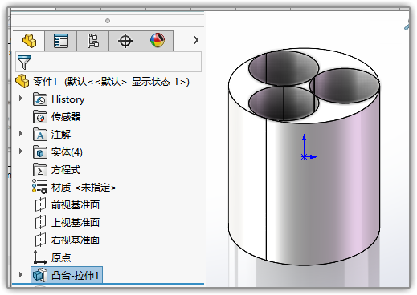Select the 传感器 tree item
The height and width of the screenshot is (295, 417).
66,117
